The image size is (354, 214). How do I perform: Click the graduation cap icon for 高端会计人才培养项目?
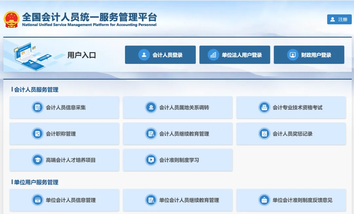coord(37,160)
